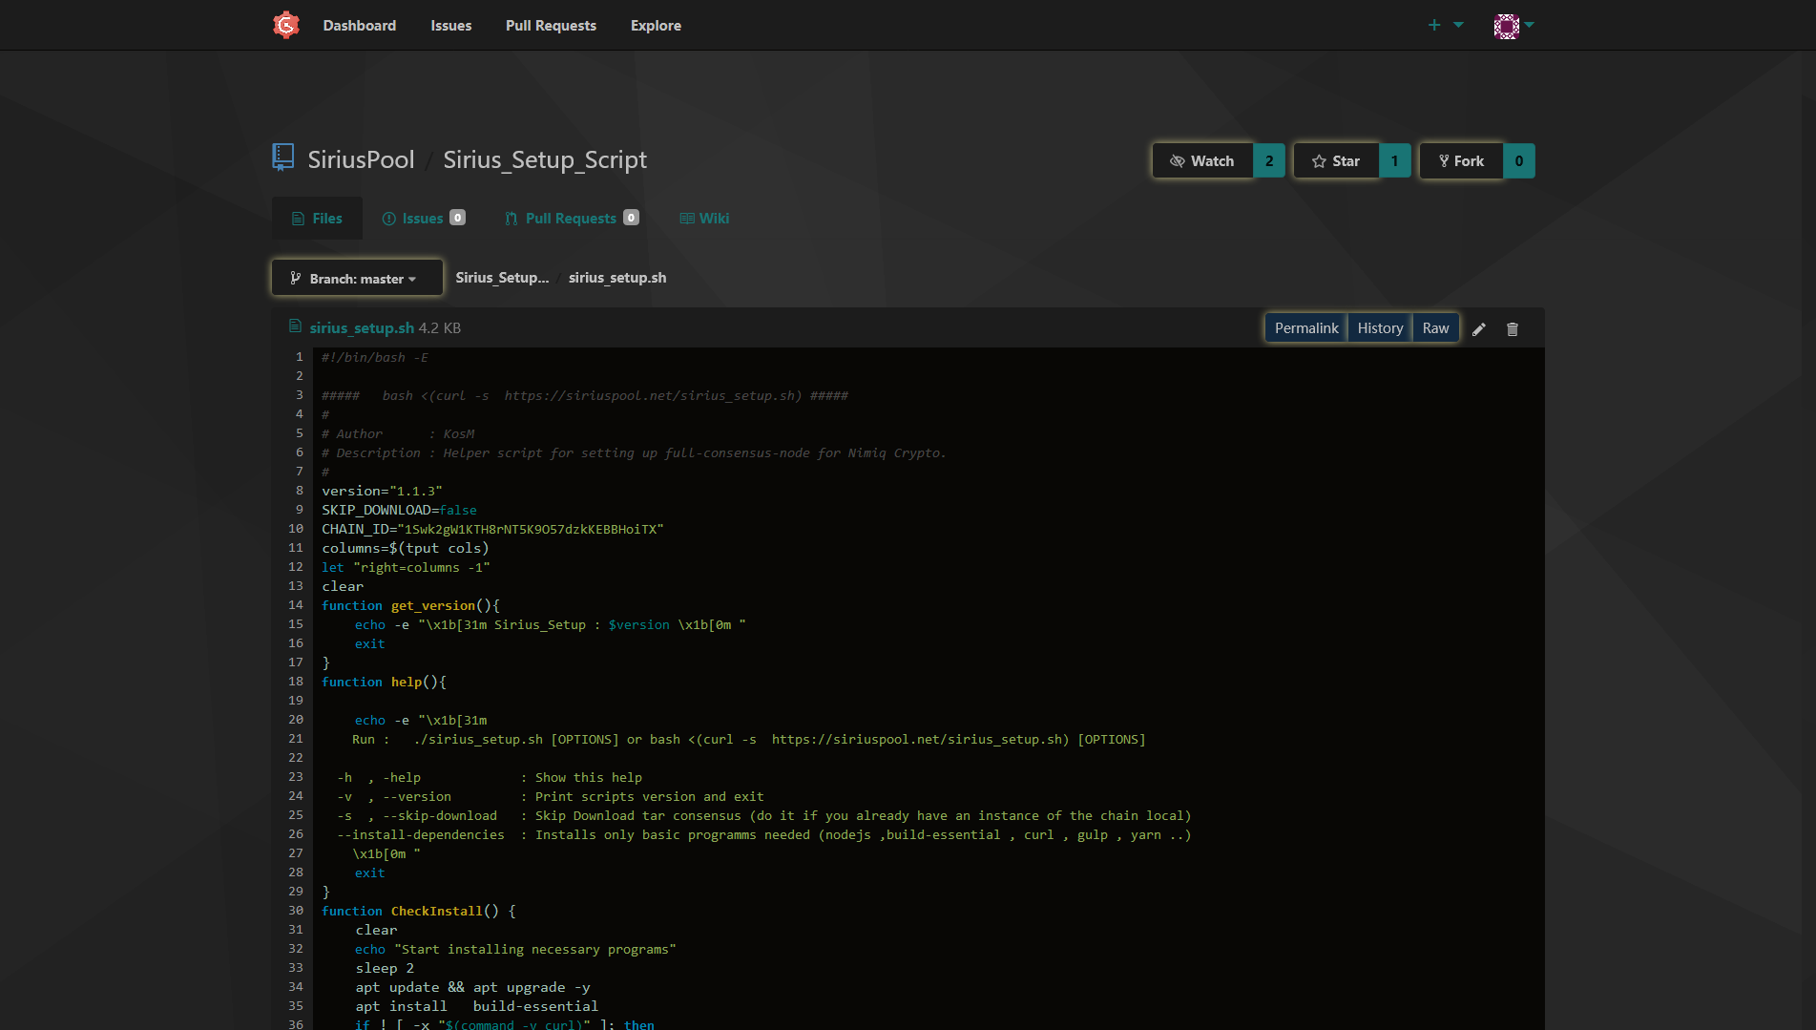Open the Gitea home logo

point(286,25)
